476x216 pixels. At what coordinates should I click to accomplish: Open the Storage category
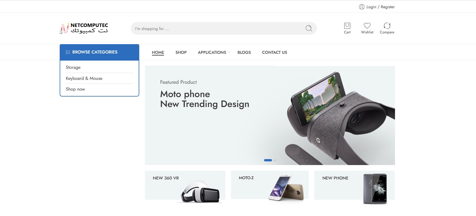click(73, 67)
